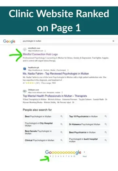Go to results page 5
The width and height of the screenshot is (118, 171).
[61, 156]
